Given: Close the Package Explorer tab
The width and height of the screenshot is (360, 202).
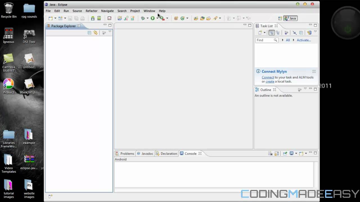Looking at the screenshot, I should coord(79,26).
